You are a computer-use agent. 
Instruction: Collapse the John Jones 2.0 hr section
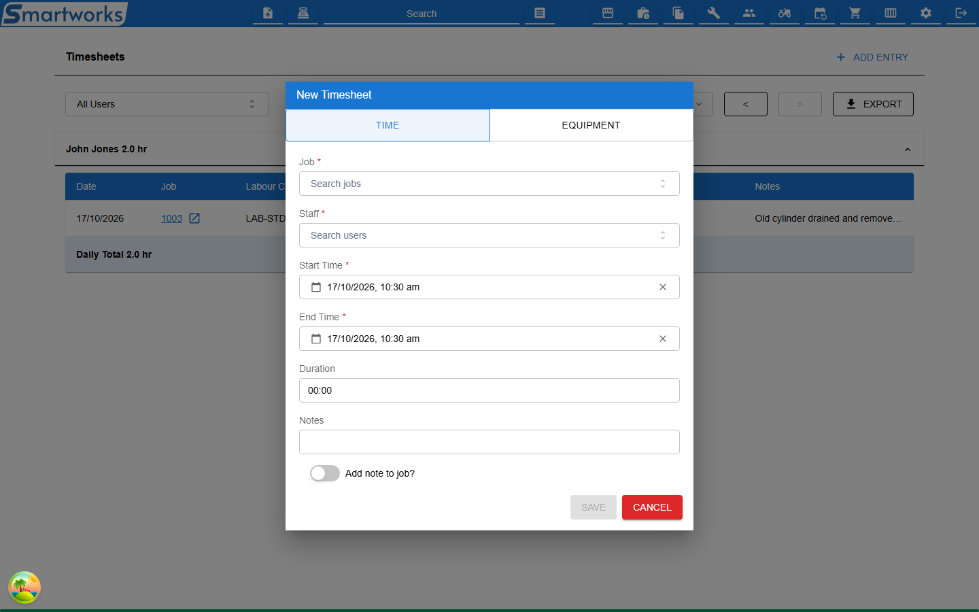coord(907,150)
